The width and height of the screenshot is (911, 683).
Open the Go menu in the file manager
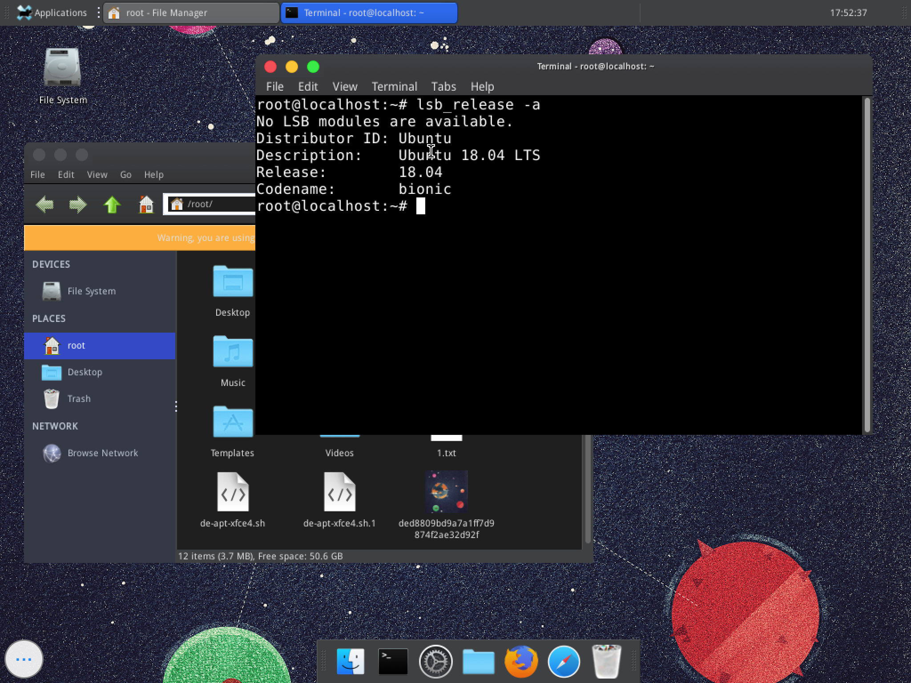[x=125, y=175]
